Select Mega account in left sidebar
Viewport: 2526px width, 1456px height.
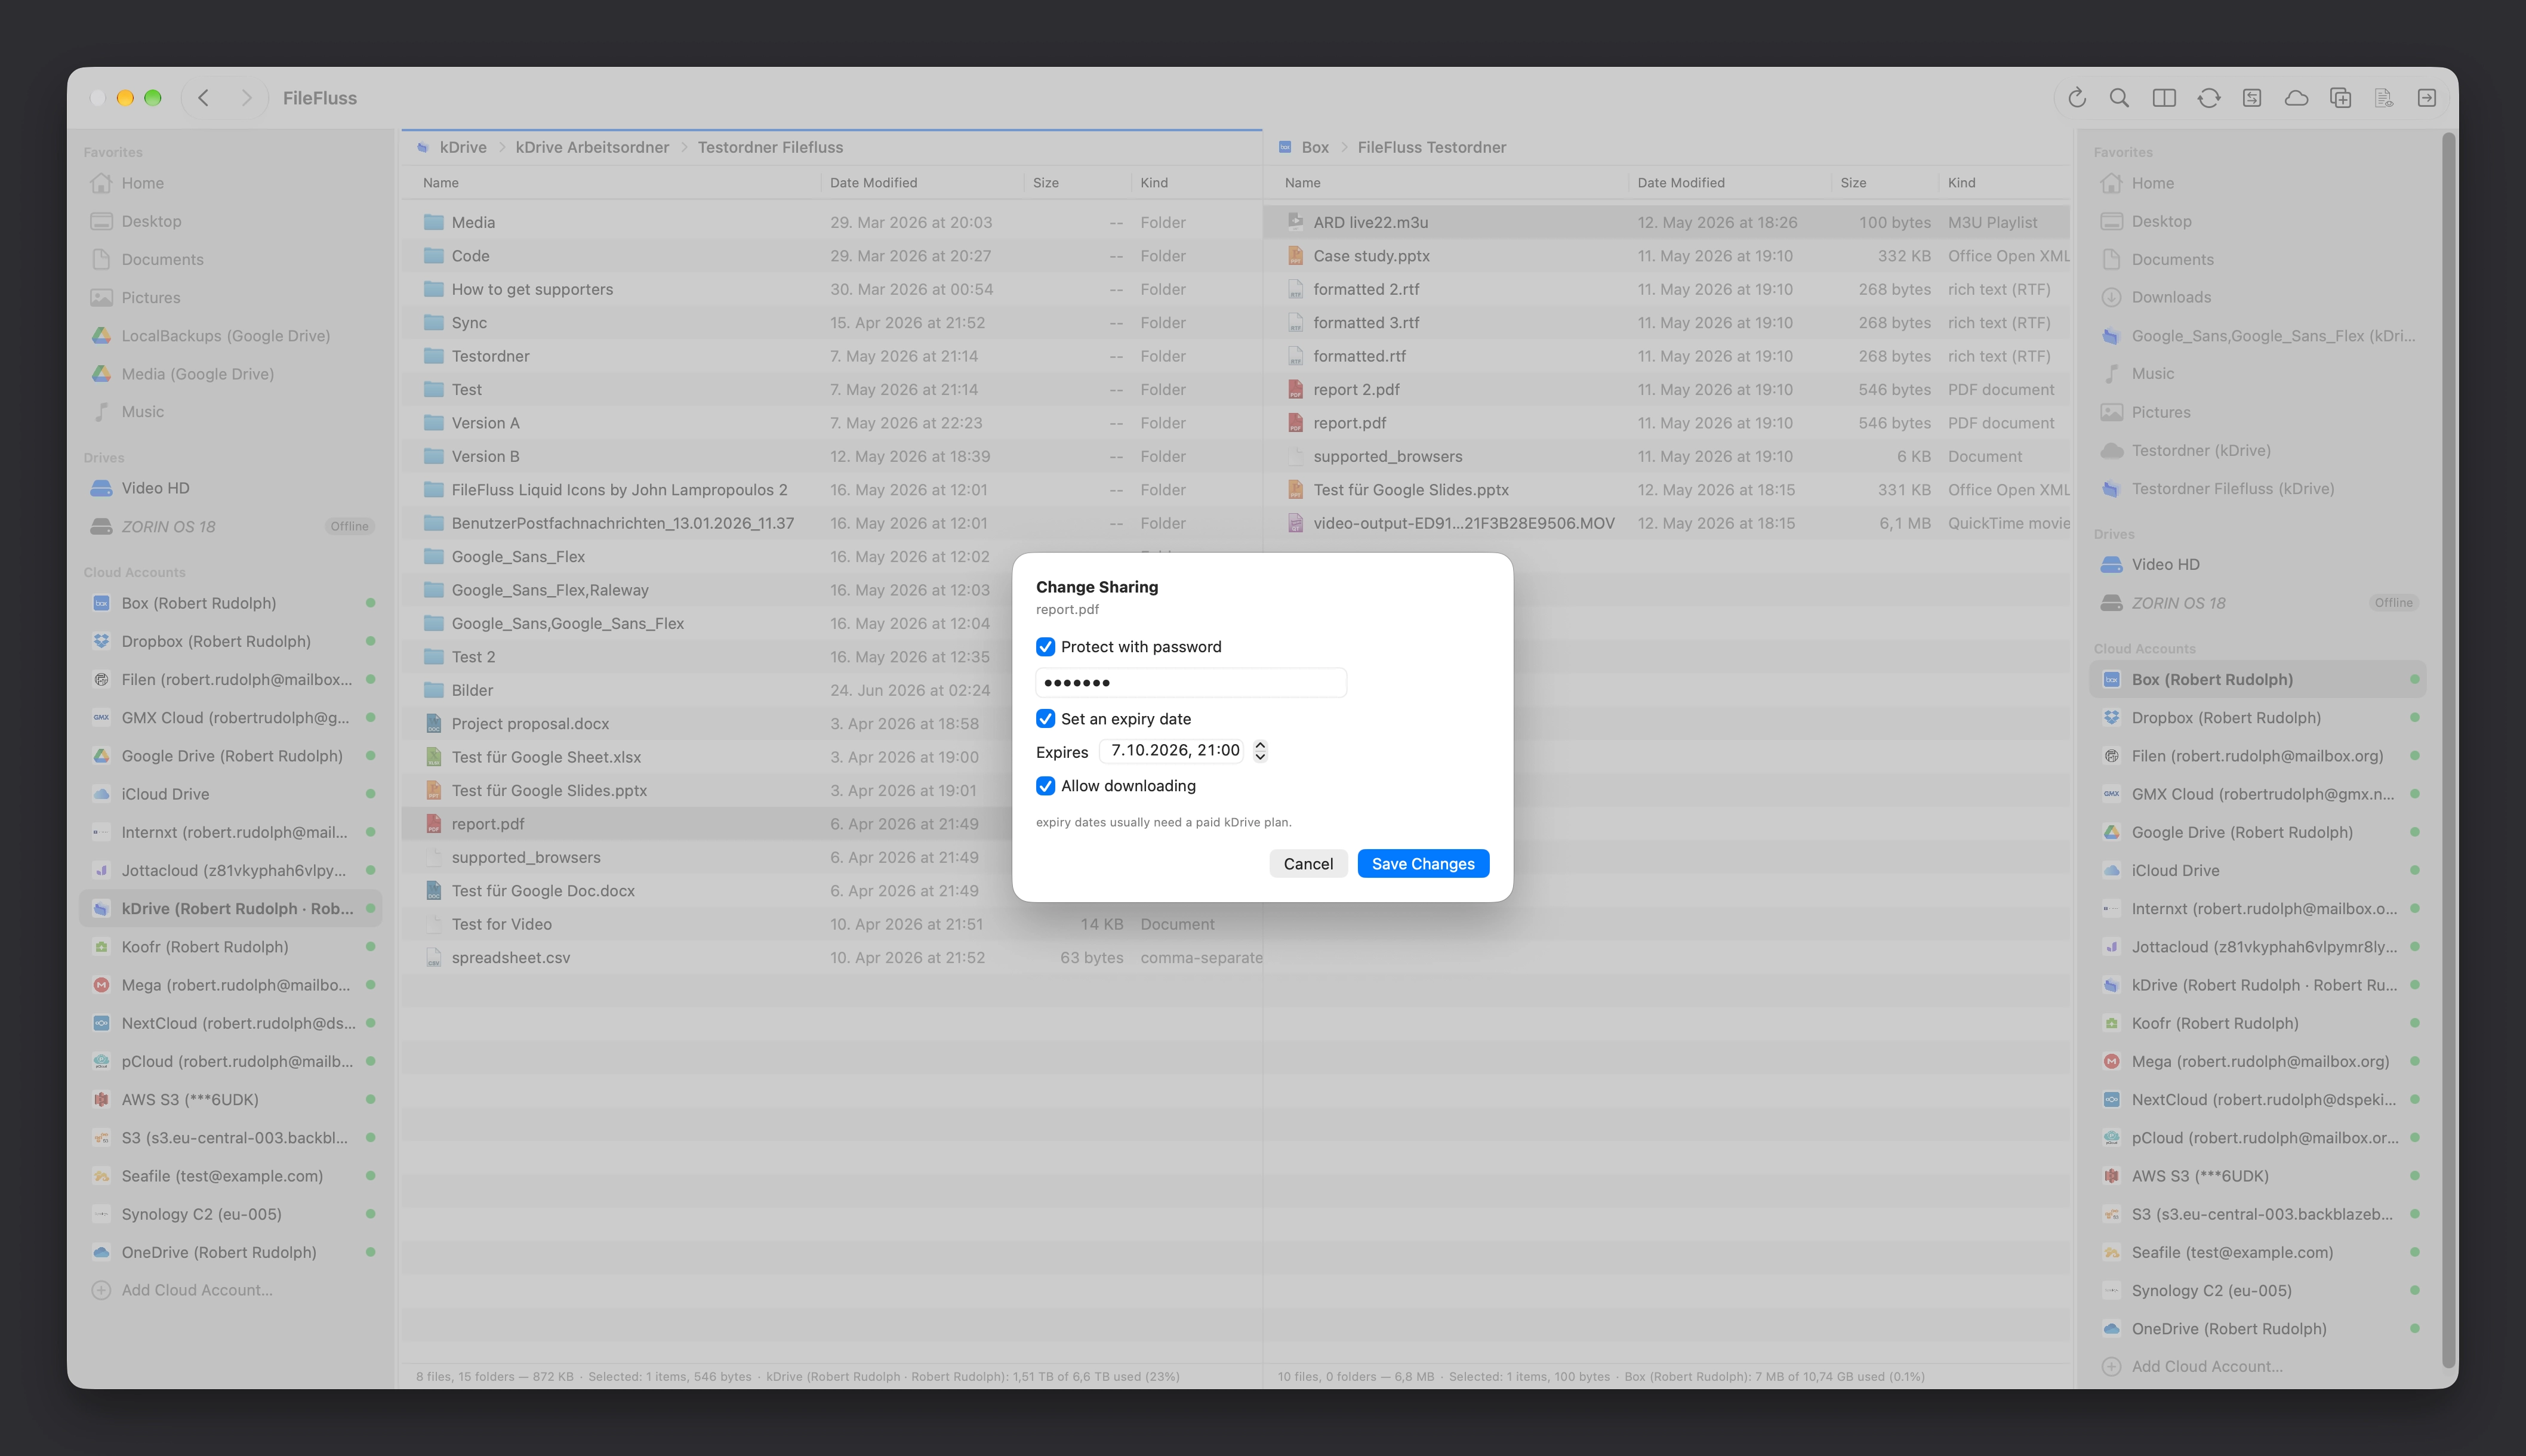click(x=231, y=985)
